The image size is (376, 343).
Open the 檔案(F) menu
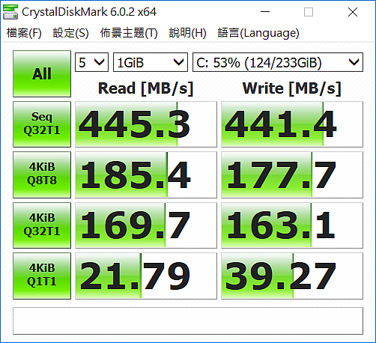[x=24, y=33]
